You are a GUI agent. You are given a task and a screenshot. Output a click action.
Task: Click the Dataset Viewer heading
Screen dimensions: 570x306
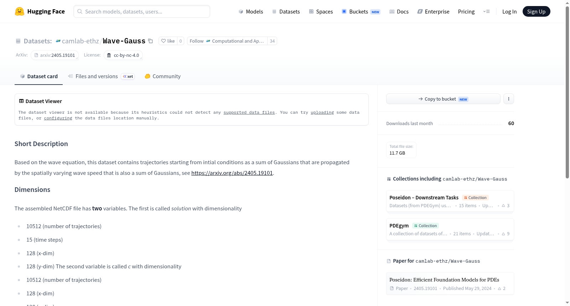[x=40, y=101]
